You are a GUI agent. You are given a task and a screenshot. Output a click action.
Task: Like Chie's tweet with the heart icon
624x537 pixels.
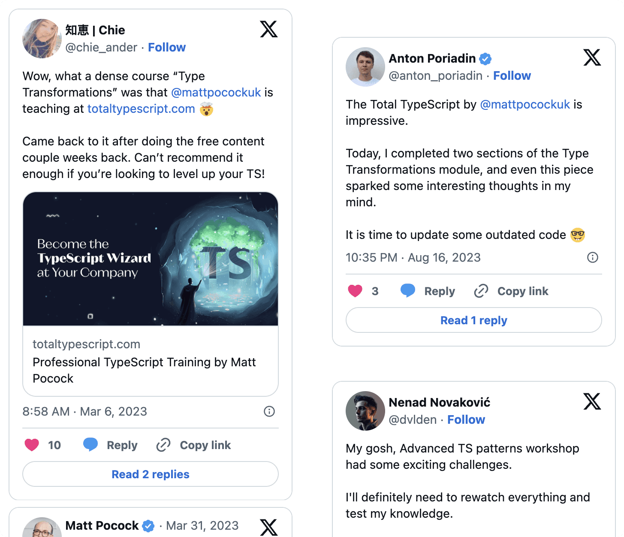32,445
